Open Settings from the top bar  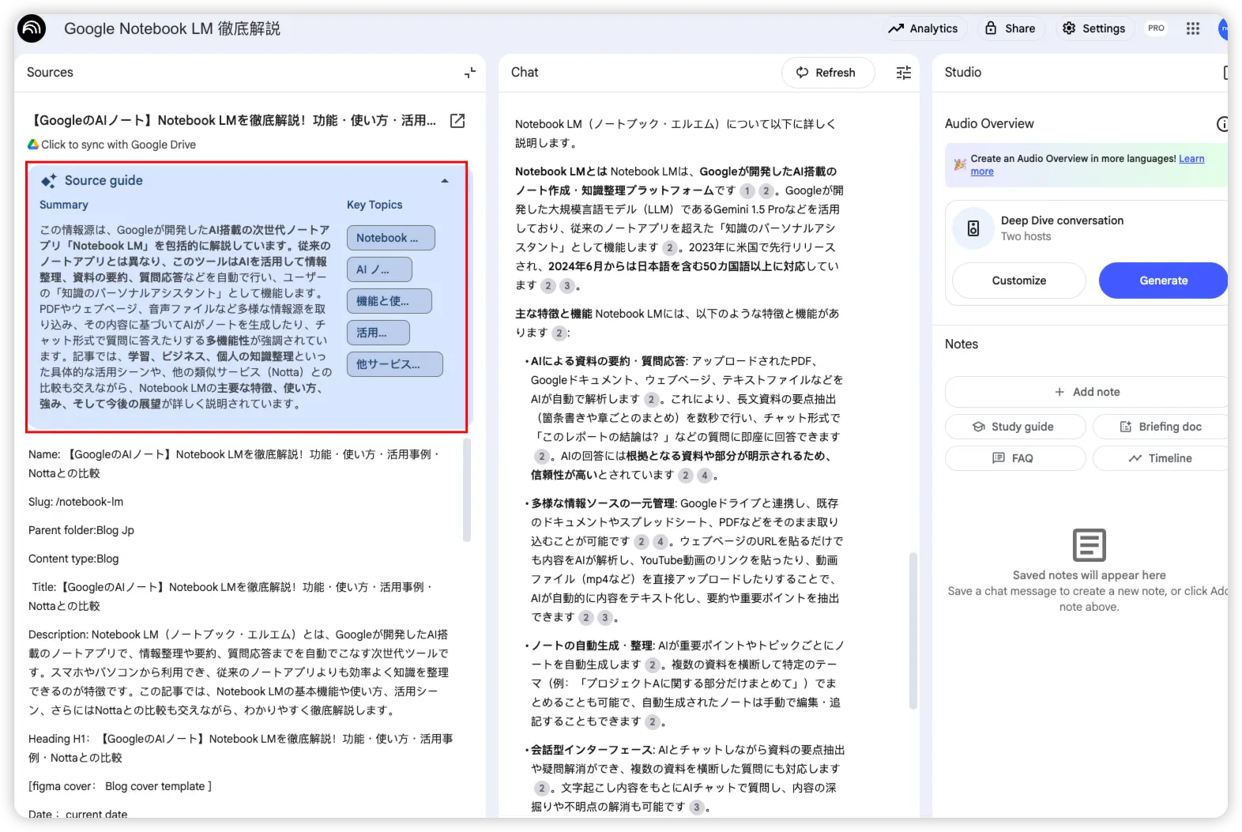pyautogui.click(x=1093, y=28)
